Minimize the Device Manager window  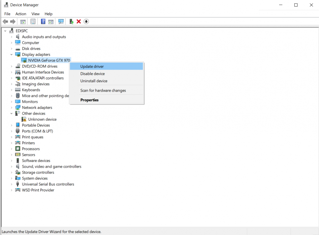coord(281,5)
